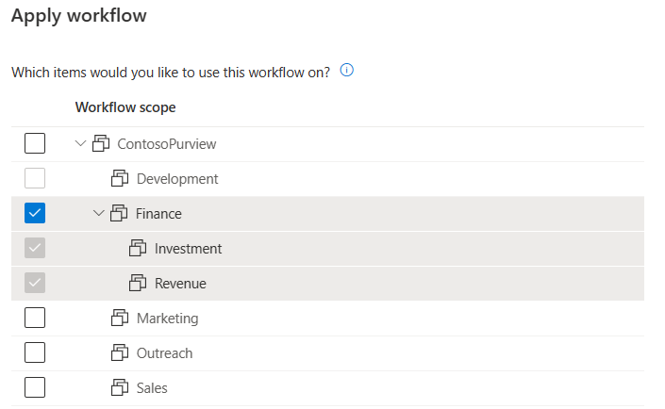
Task: Click the info icon beside workflow question
Action: [x=346, y=70]
